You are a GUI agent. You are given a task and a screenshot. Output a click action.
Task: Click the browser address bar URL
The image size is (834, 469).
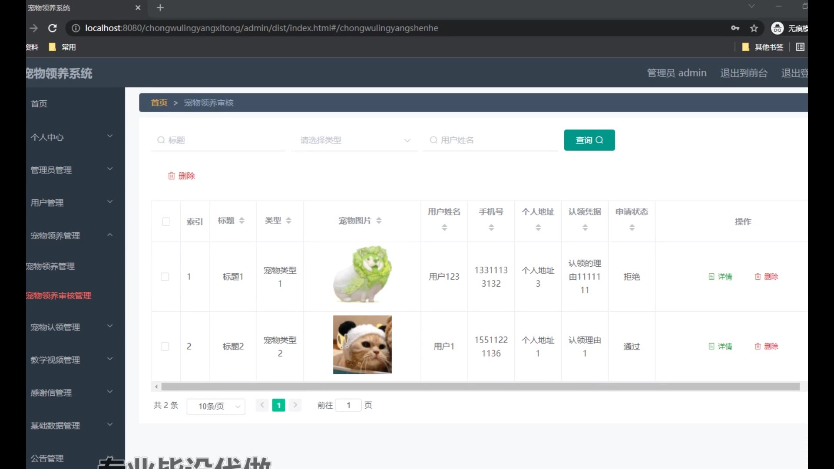pyautogui.click(x=261, y=28)
